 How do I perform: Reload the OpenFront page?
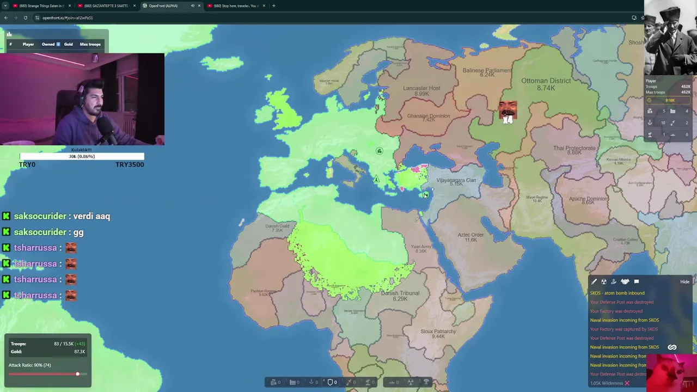point(25,17)
